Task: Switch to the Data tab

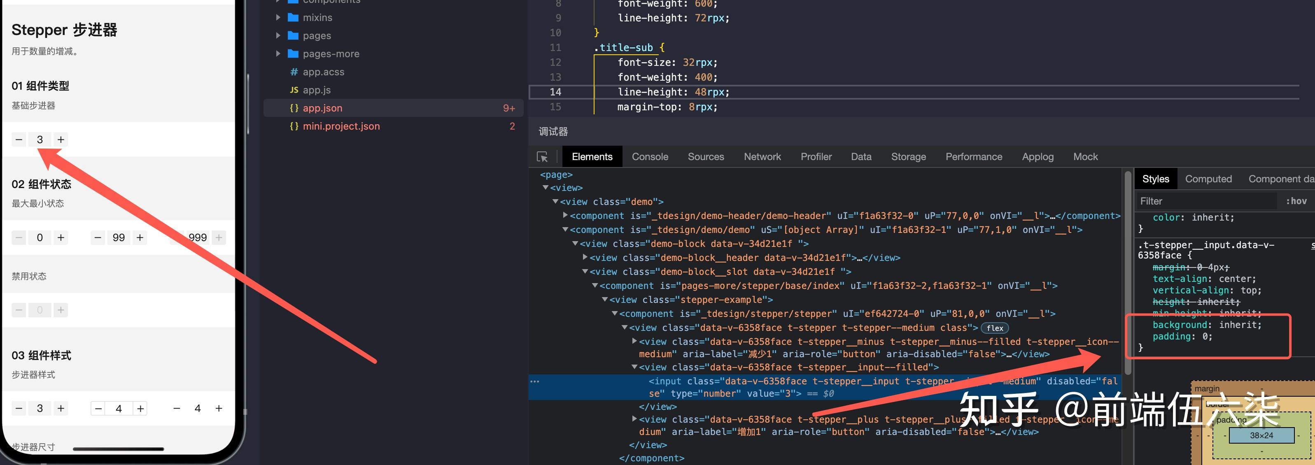Action: 860,157
